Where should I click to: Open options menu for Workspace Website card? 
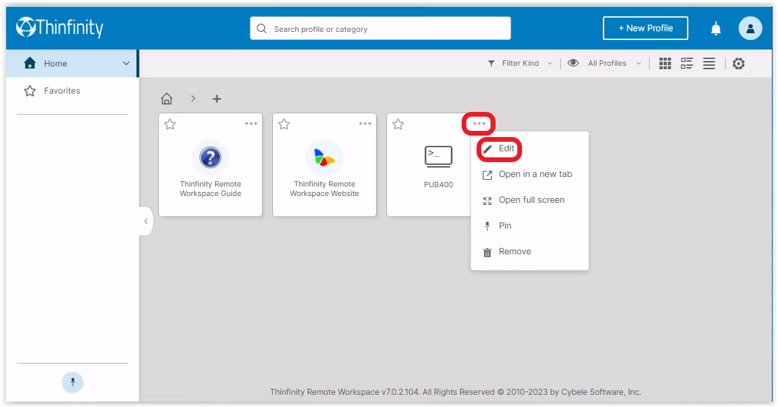coord(365,123)
